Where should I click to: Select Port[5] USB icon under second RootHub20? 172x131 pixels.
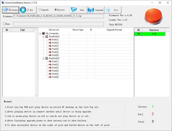50,74
